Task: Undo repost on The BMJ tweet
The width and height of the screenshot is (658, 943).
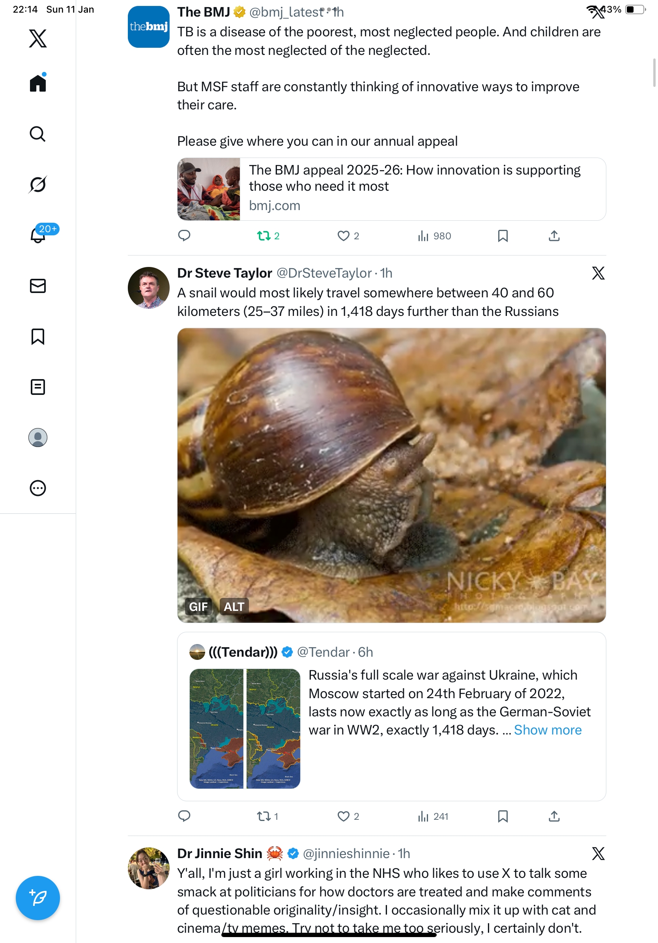Action: coord(264,236)
